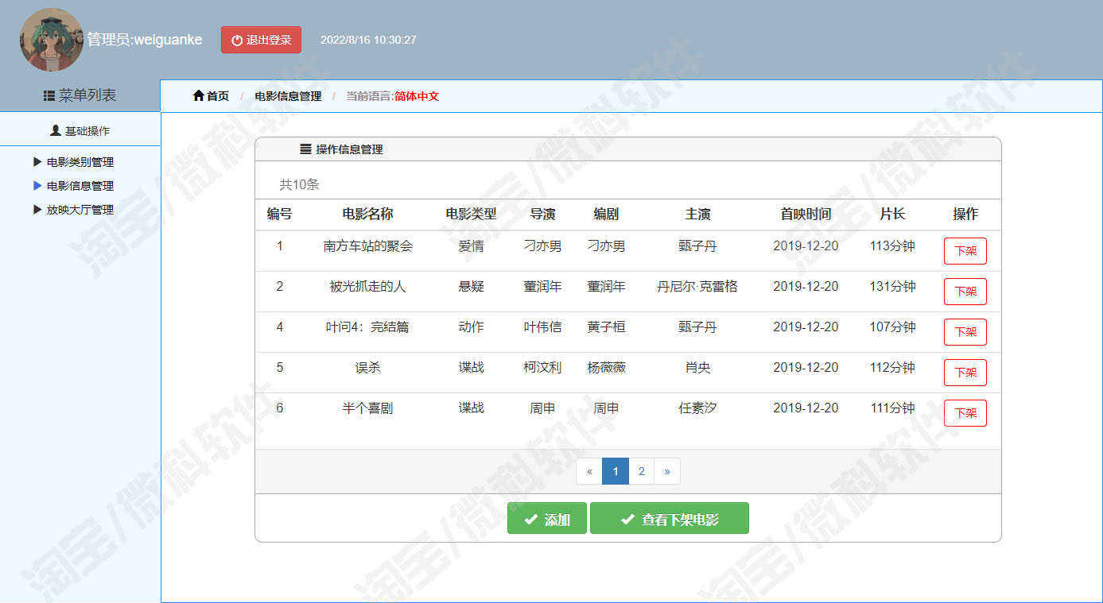Click actor cell 丹尼尔·克雷格
The image size is (1103, 603).
tap(697, 287)
